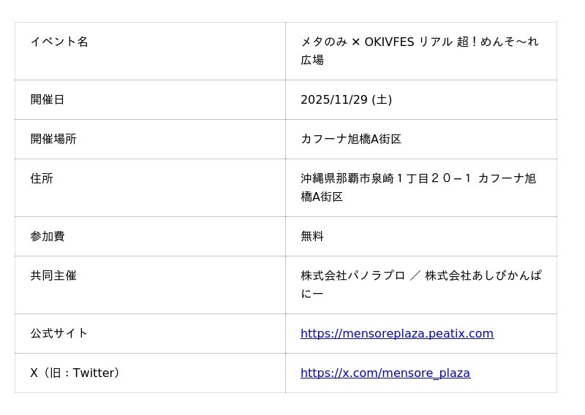Select the date 2025/11/29 (土)
Image resolution: width=585 pixels, height=415 pixels.
(x=346, y=99)
